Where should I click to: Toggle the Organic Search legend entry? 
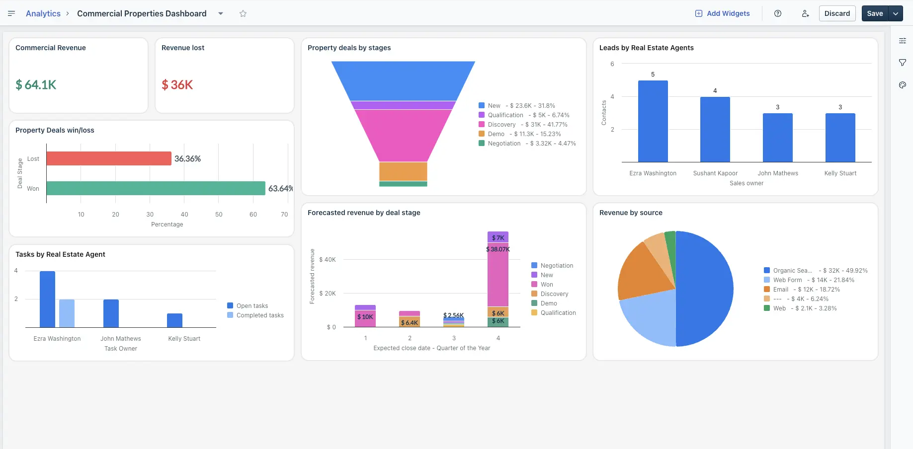(792, 271)
